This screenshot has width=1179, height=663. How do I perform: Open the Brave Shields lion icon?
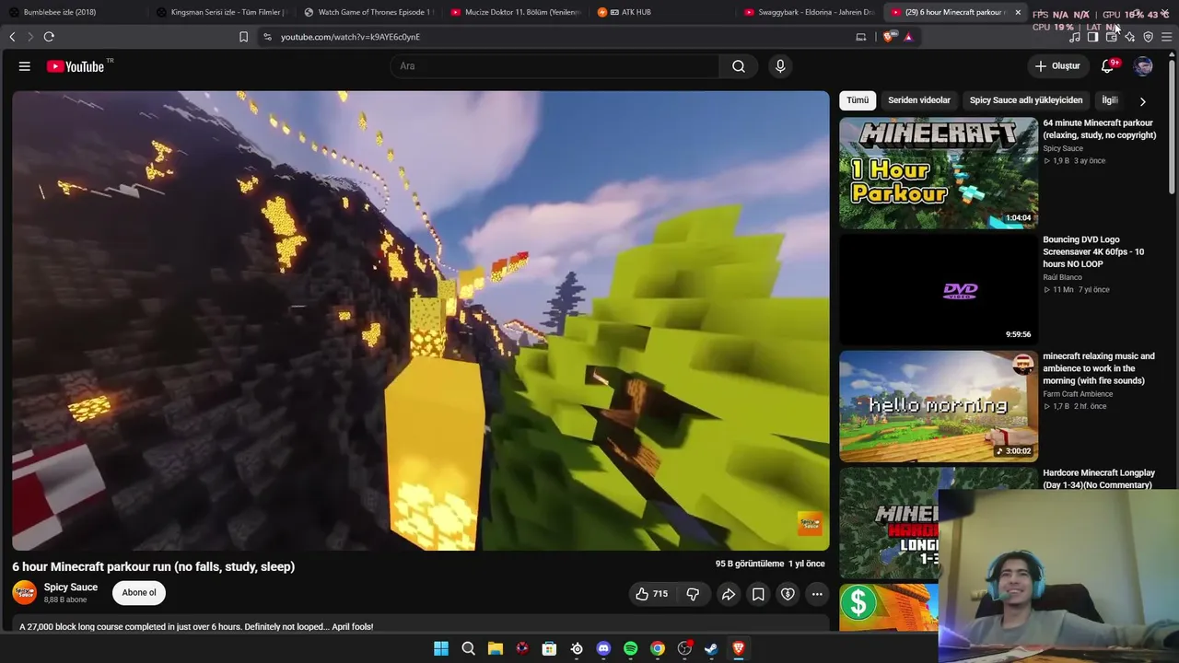pyautogui.click(x=889, y=37)
